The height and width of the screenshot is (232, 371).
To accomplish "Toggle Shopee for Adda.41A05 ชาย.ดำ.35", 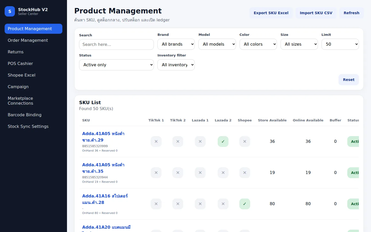I will 245,173.
